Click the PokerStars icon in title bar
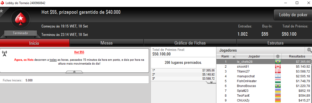This screenshot has height=103, width=312. click(x=3, y=3)
